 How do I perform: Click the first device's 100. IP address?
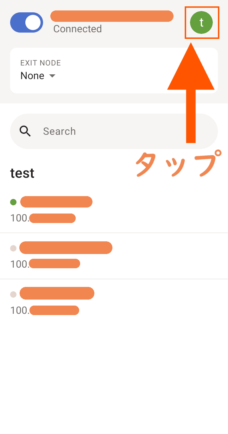43,218
